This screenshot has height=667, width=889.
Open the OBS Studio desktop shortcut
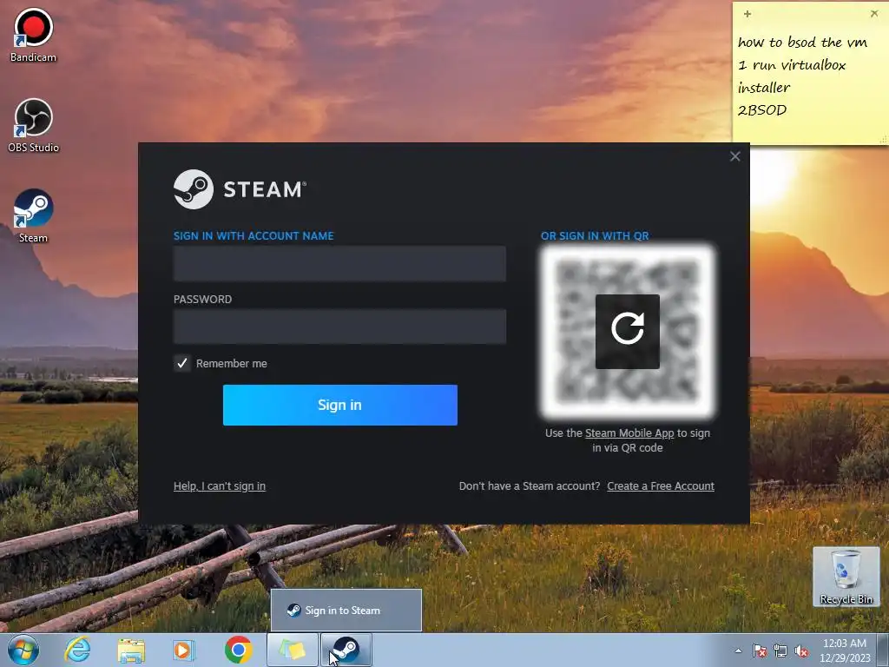(x=33, y=126)
